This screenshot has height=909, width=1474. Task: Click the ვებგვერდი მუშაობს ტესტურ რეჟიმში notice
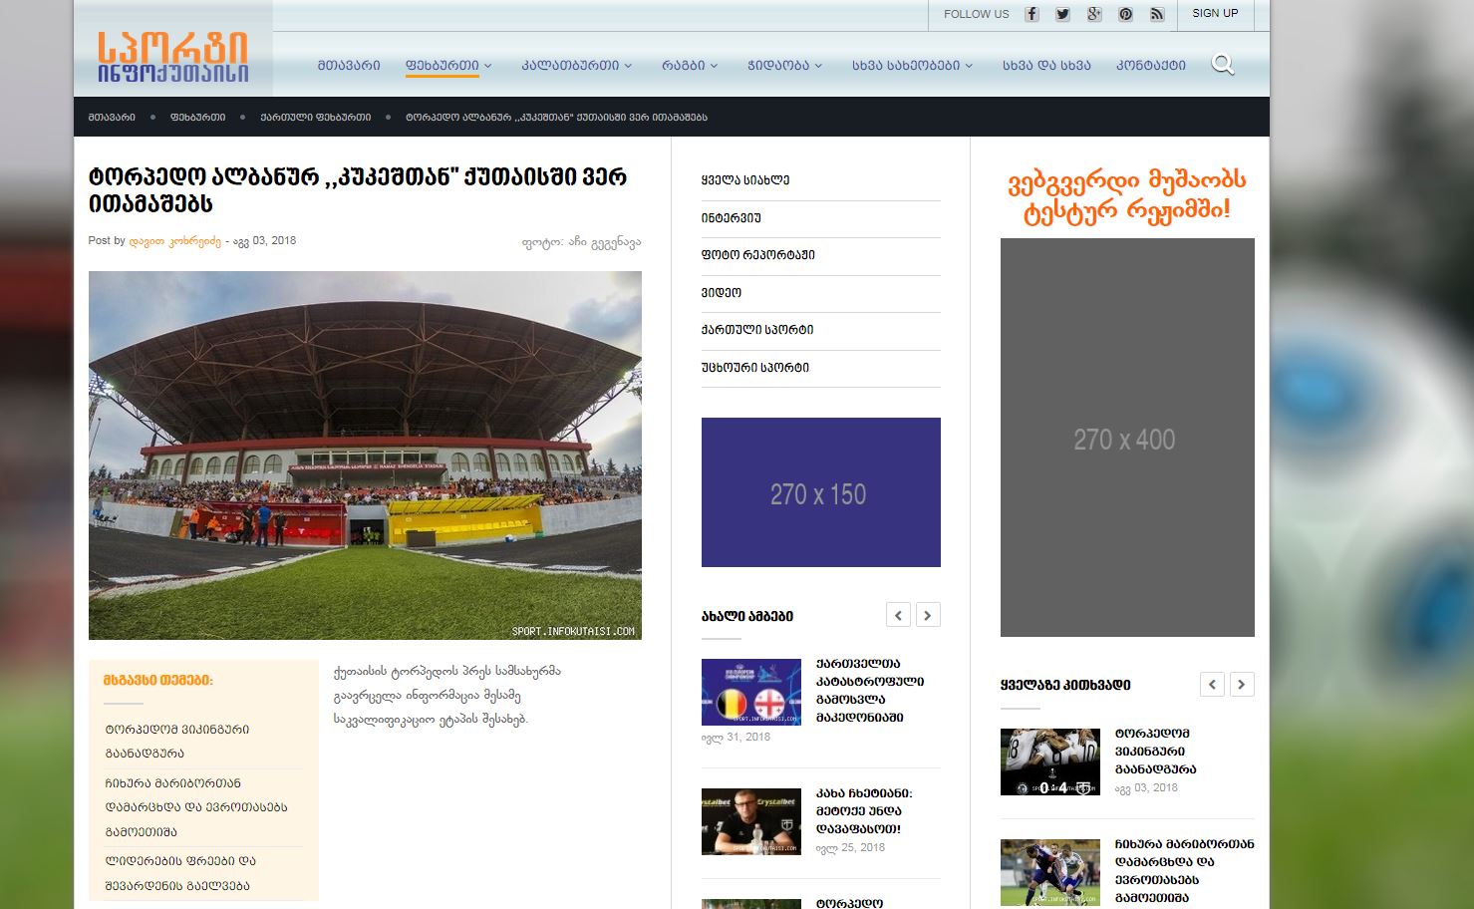click(1127, 195)
